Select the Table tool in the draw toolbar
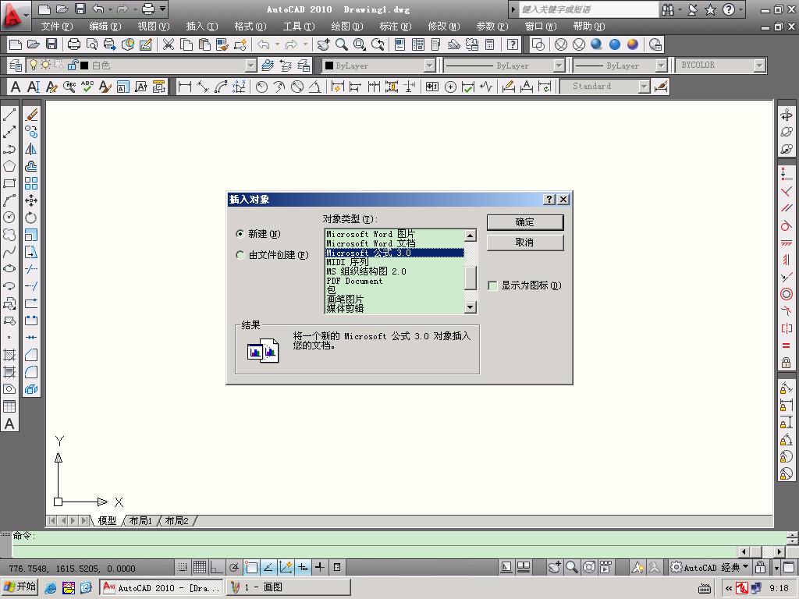799x599 pixels. pos(9,406)
